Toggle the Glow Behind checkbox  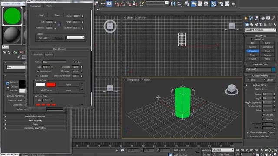point(38,71)
